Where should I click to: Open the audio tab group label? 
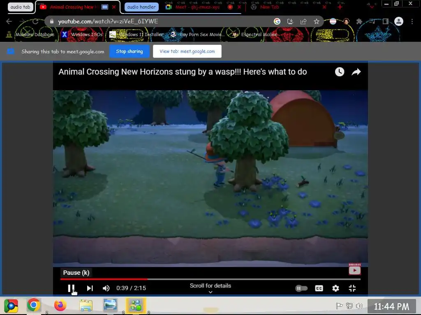(21, 7)
